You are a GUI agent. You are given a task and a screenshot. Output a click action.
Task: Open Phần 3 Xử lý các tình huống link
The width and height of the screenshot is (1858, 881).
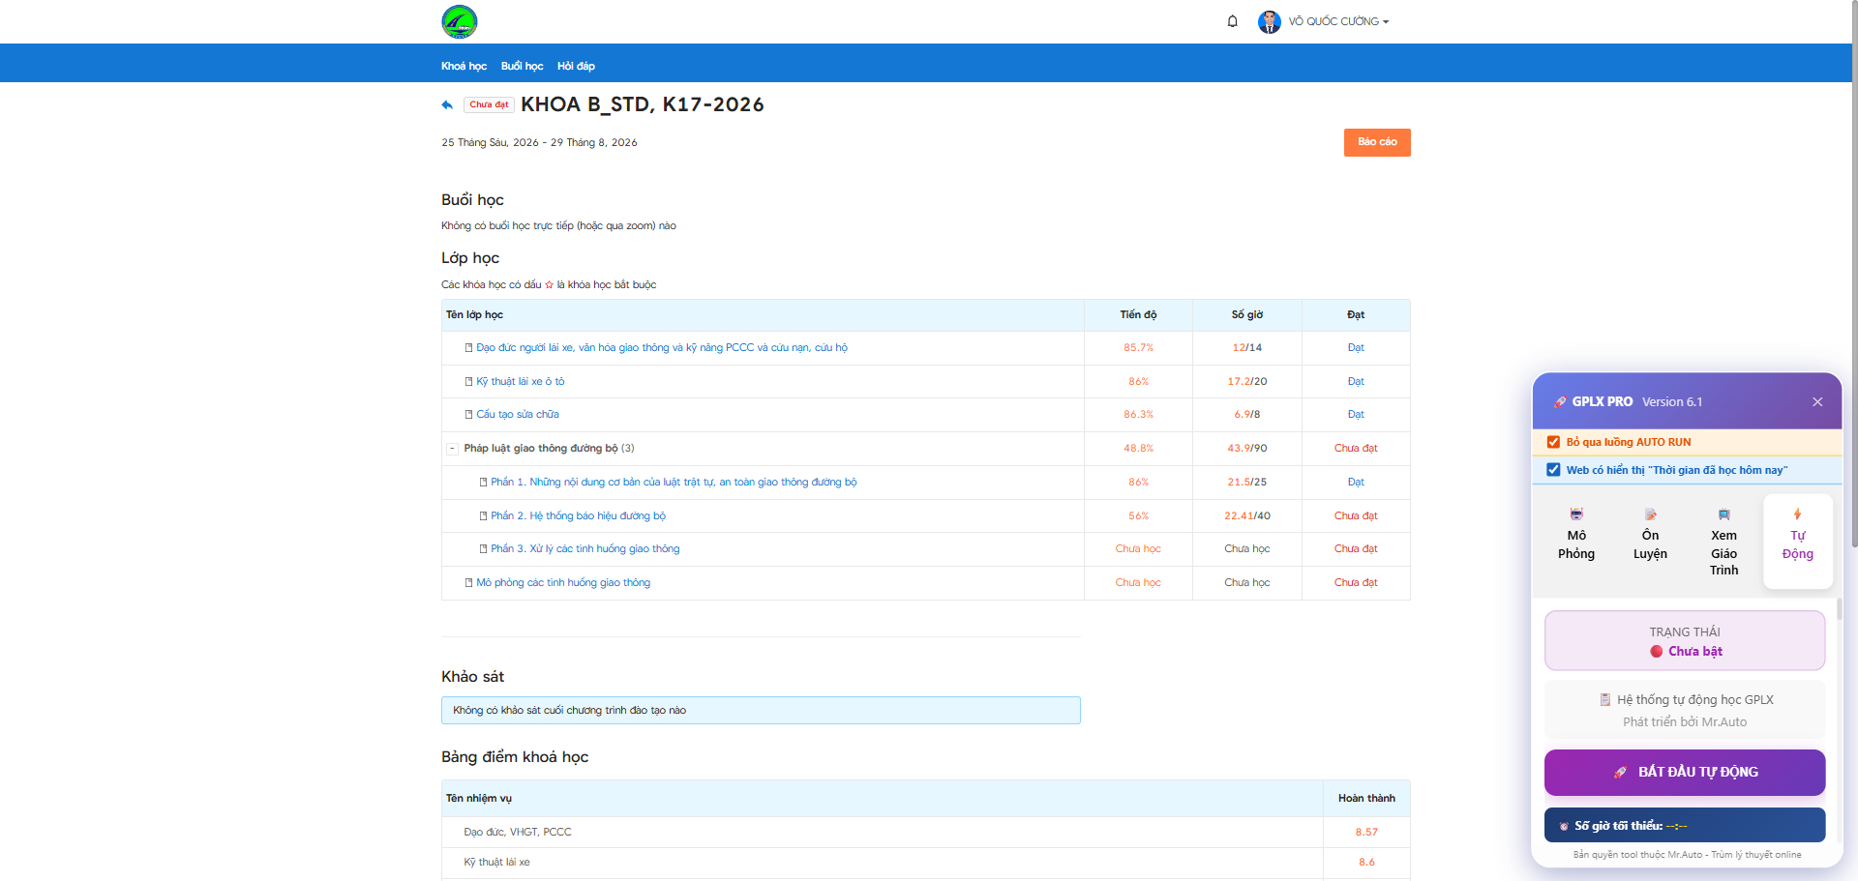(584, 549)
